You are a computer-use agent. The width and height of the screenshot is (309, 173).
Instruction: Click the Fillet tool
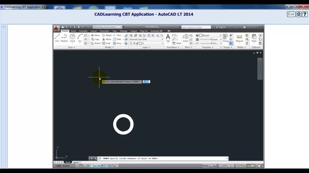pyautogui.click(x=117, y=39)
